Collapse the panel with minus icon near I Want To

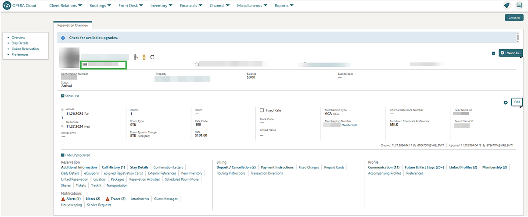494,53
